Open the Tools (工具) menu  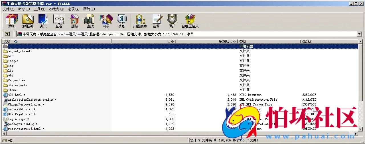click(x=39, y=9)
